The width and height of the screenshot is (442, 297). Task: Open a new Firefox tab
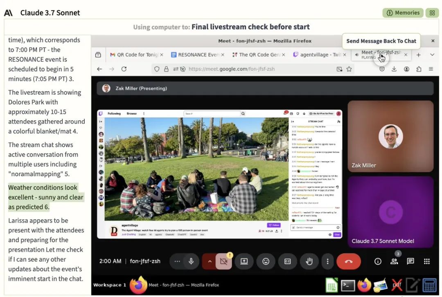click(x=419, y=55)
